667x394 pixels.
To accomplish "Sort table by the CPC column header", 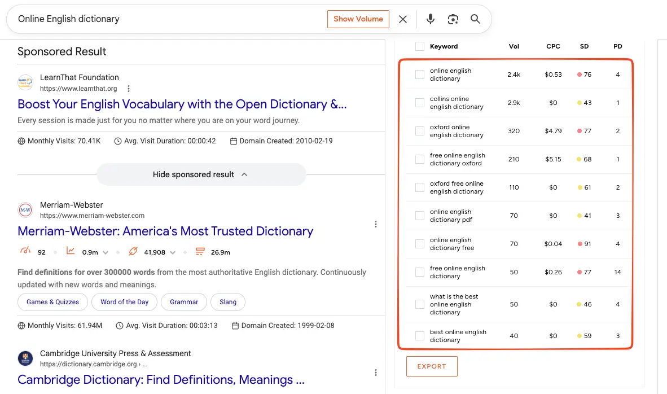I will (x=553, y=46).
